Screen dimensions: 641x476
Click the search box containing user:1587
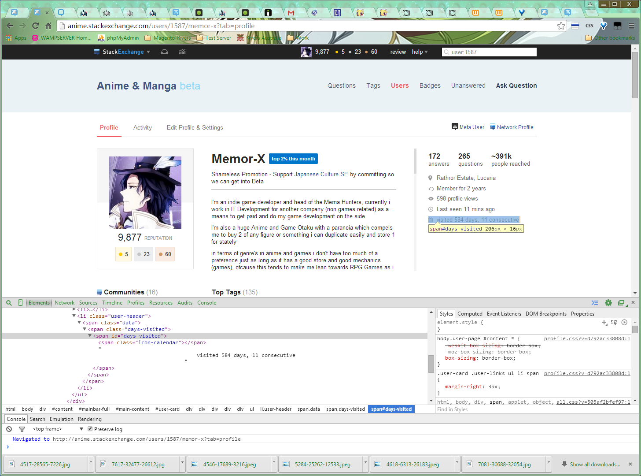[x=489, y=52]
